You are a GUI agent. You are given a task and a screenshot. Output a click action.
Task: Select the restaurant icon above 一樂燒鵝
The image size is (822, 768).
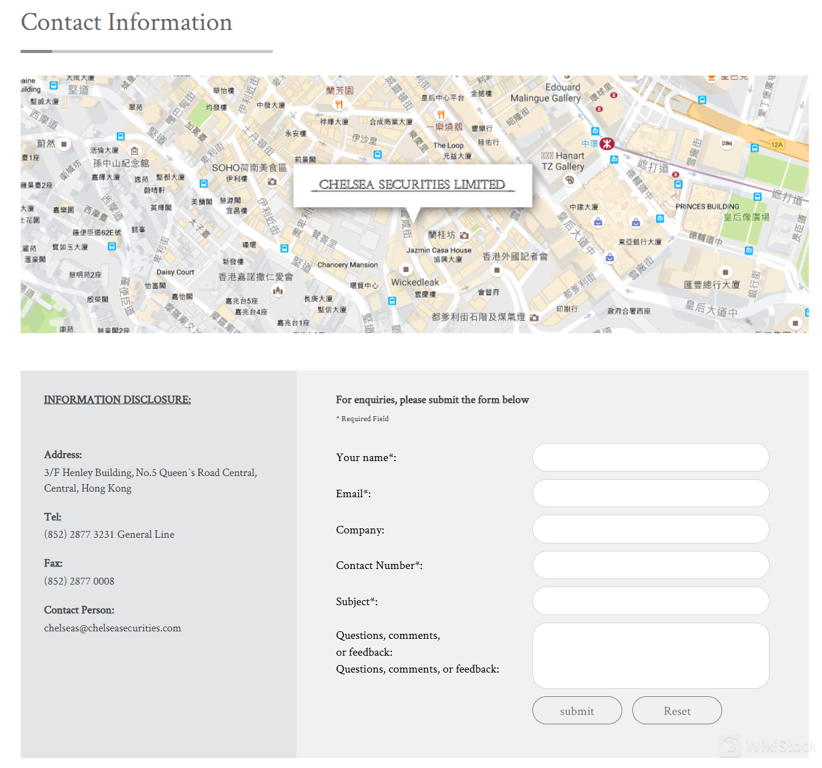tap(441, 115)
